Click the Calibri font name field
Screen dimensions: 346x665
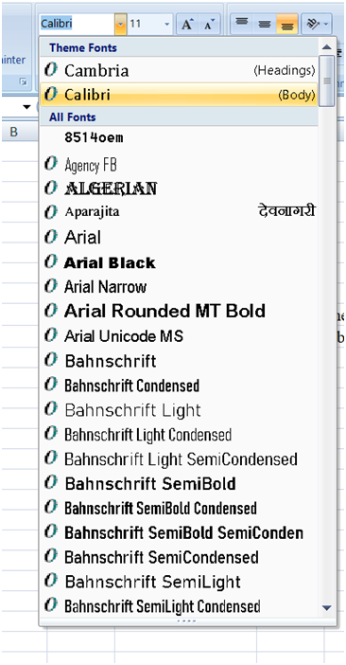click(77, 24)
